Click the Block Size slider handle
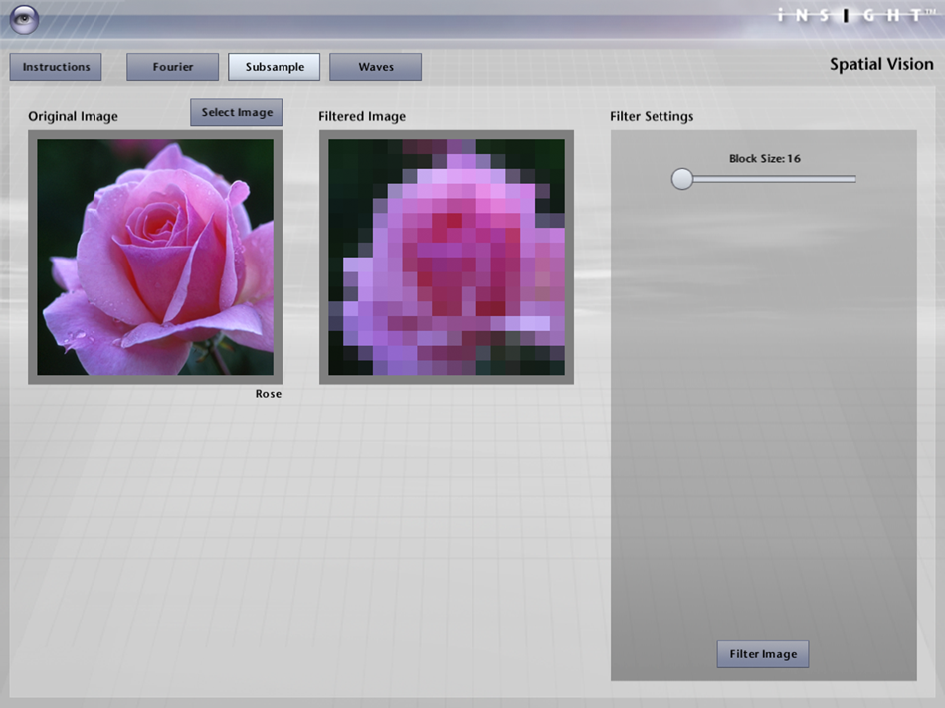 point(682,179)
